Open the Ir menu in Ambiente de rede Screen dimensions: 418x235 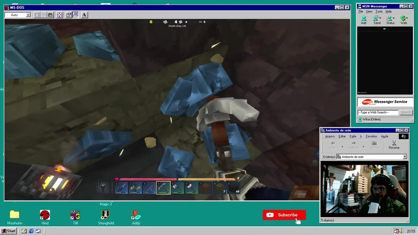361,136
